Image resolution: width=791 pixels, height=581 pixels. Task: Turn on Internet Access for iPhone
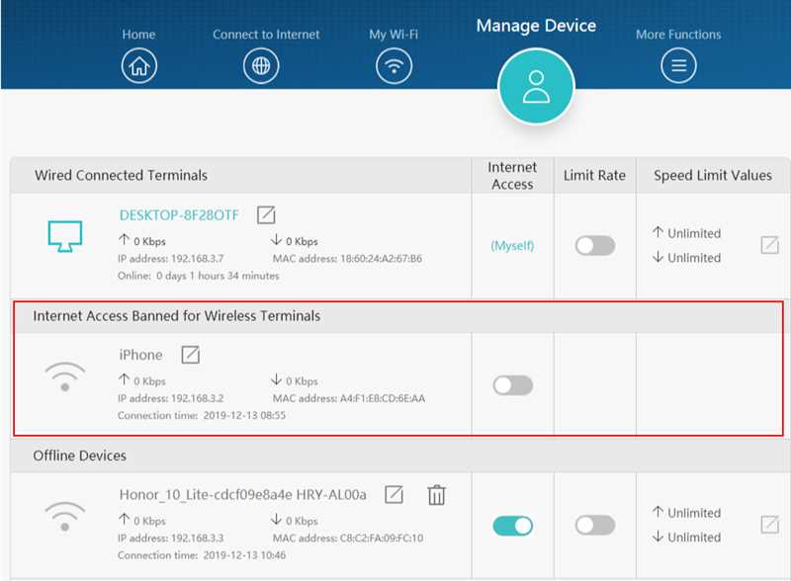click(512, 385)
